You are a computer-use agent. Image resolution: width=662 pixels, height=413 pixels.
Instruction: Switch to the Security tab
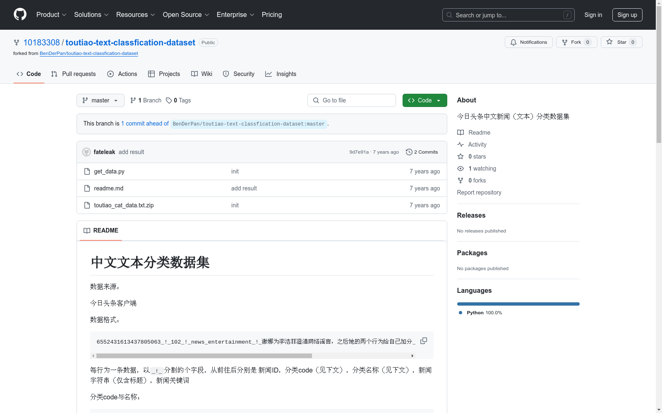pyautogui.click(x=239, y=74)
